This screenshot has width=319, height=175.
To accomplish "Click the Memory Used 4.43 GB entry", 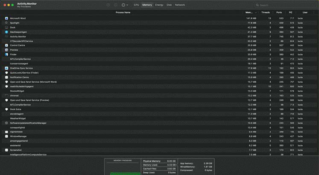I will click(159, 165).
